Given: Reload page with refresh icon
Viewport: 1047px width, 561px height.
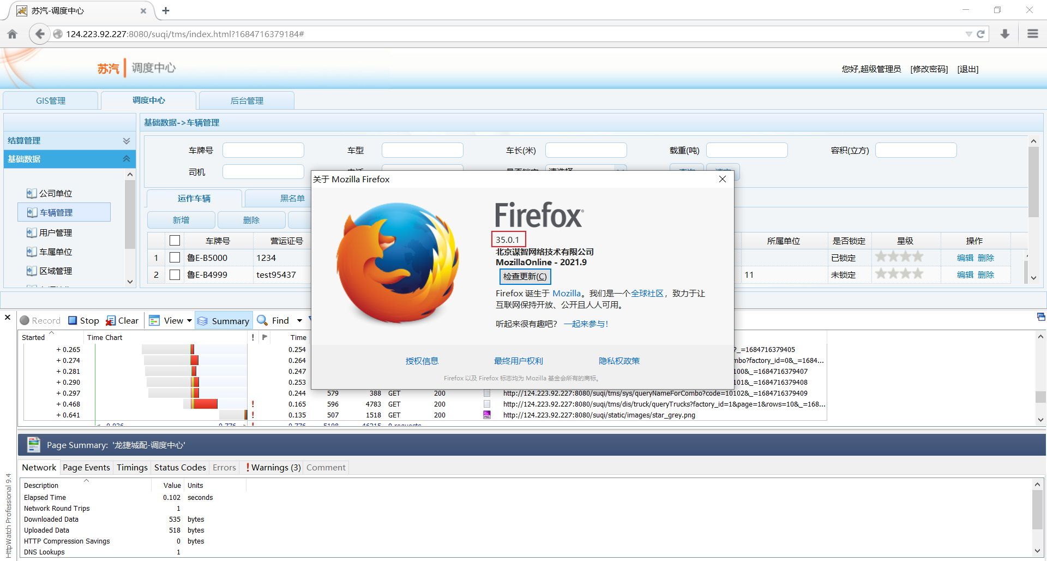Looking at the screenshot, I should (980, 34).
